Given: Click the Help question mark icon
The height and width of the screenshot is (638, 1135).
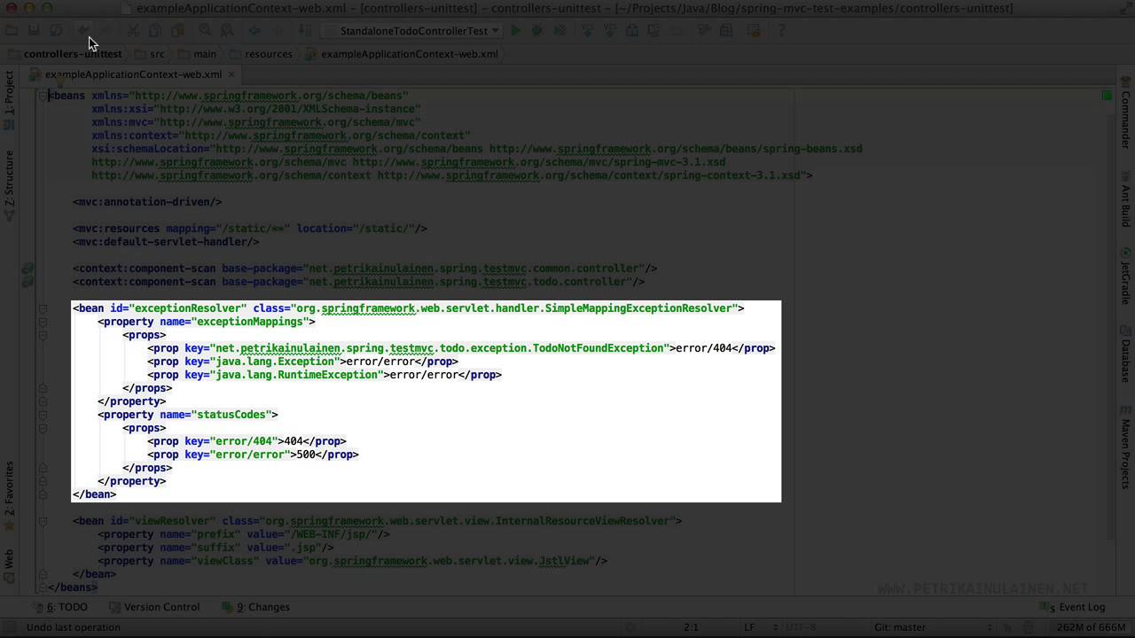Looking at the screenshot, I should coord(780,30).
